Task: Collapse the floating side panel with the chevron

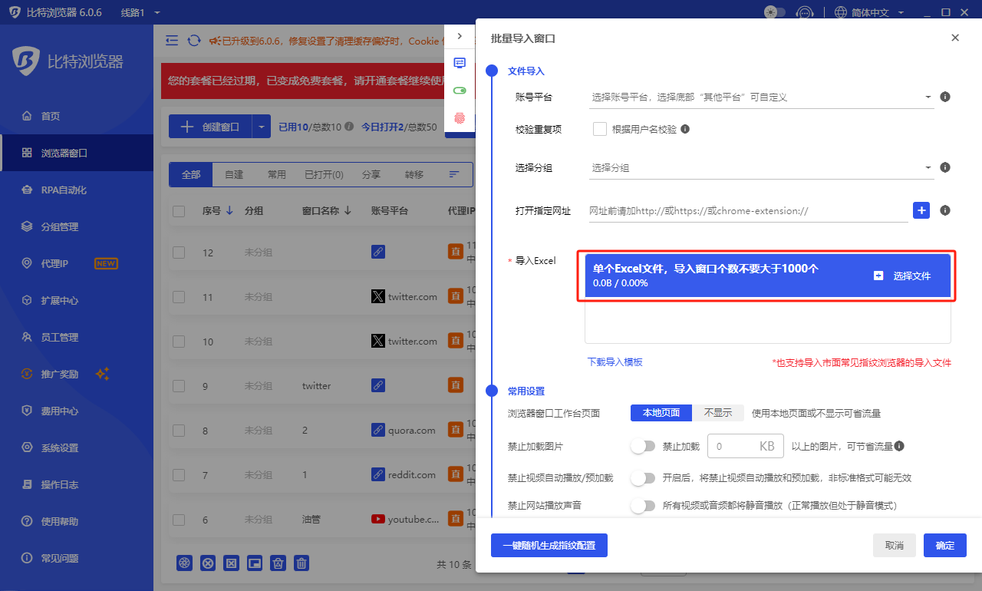Action: (460, 36)
